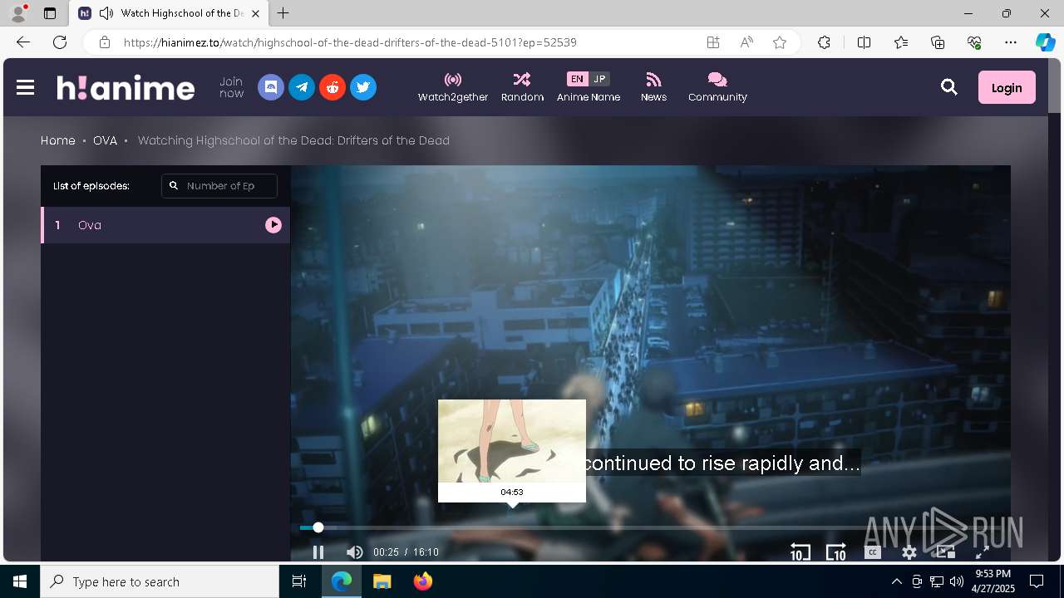The image size is (1064, 598).
Task: Focus the Number of Ep search field
Action: click(219, 186)
